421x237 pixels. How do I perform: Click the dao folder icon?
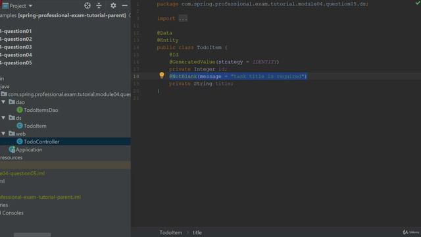[x=12, y=102]
